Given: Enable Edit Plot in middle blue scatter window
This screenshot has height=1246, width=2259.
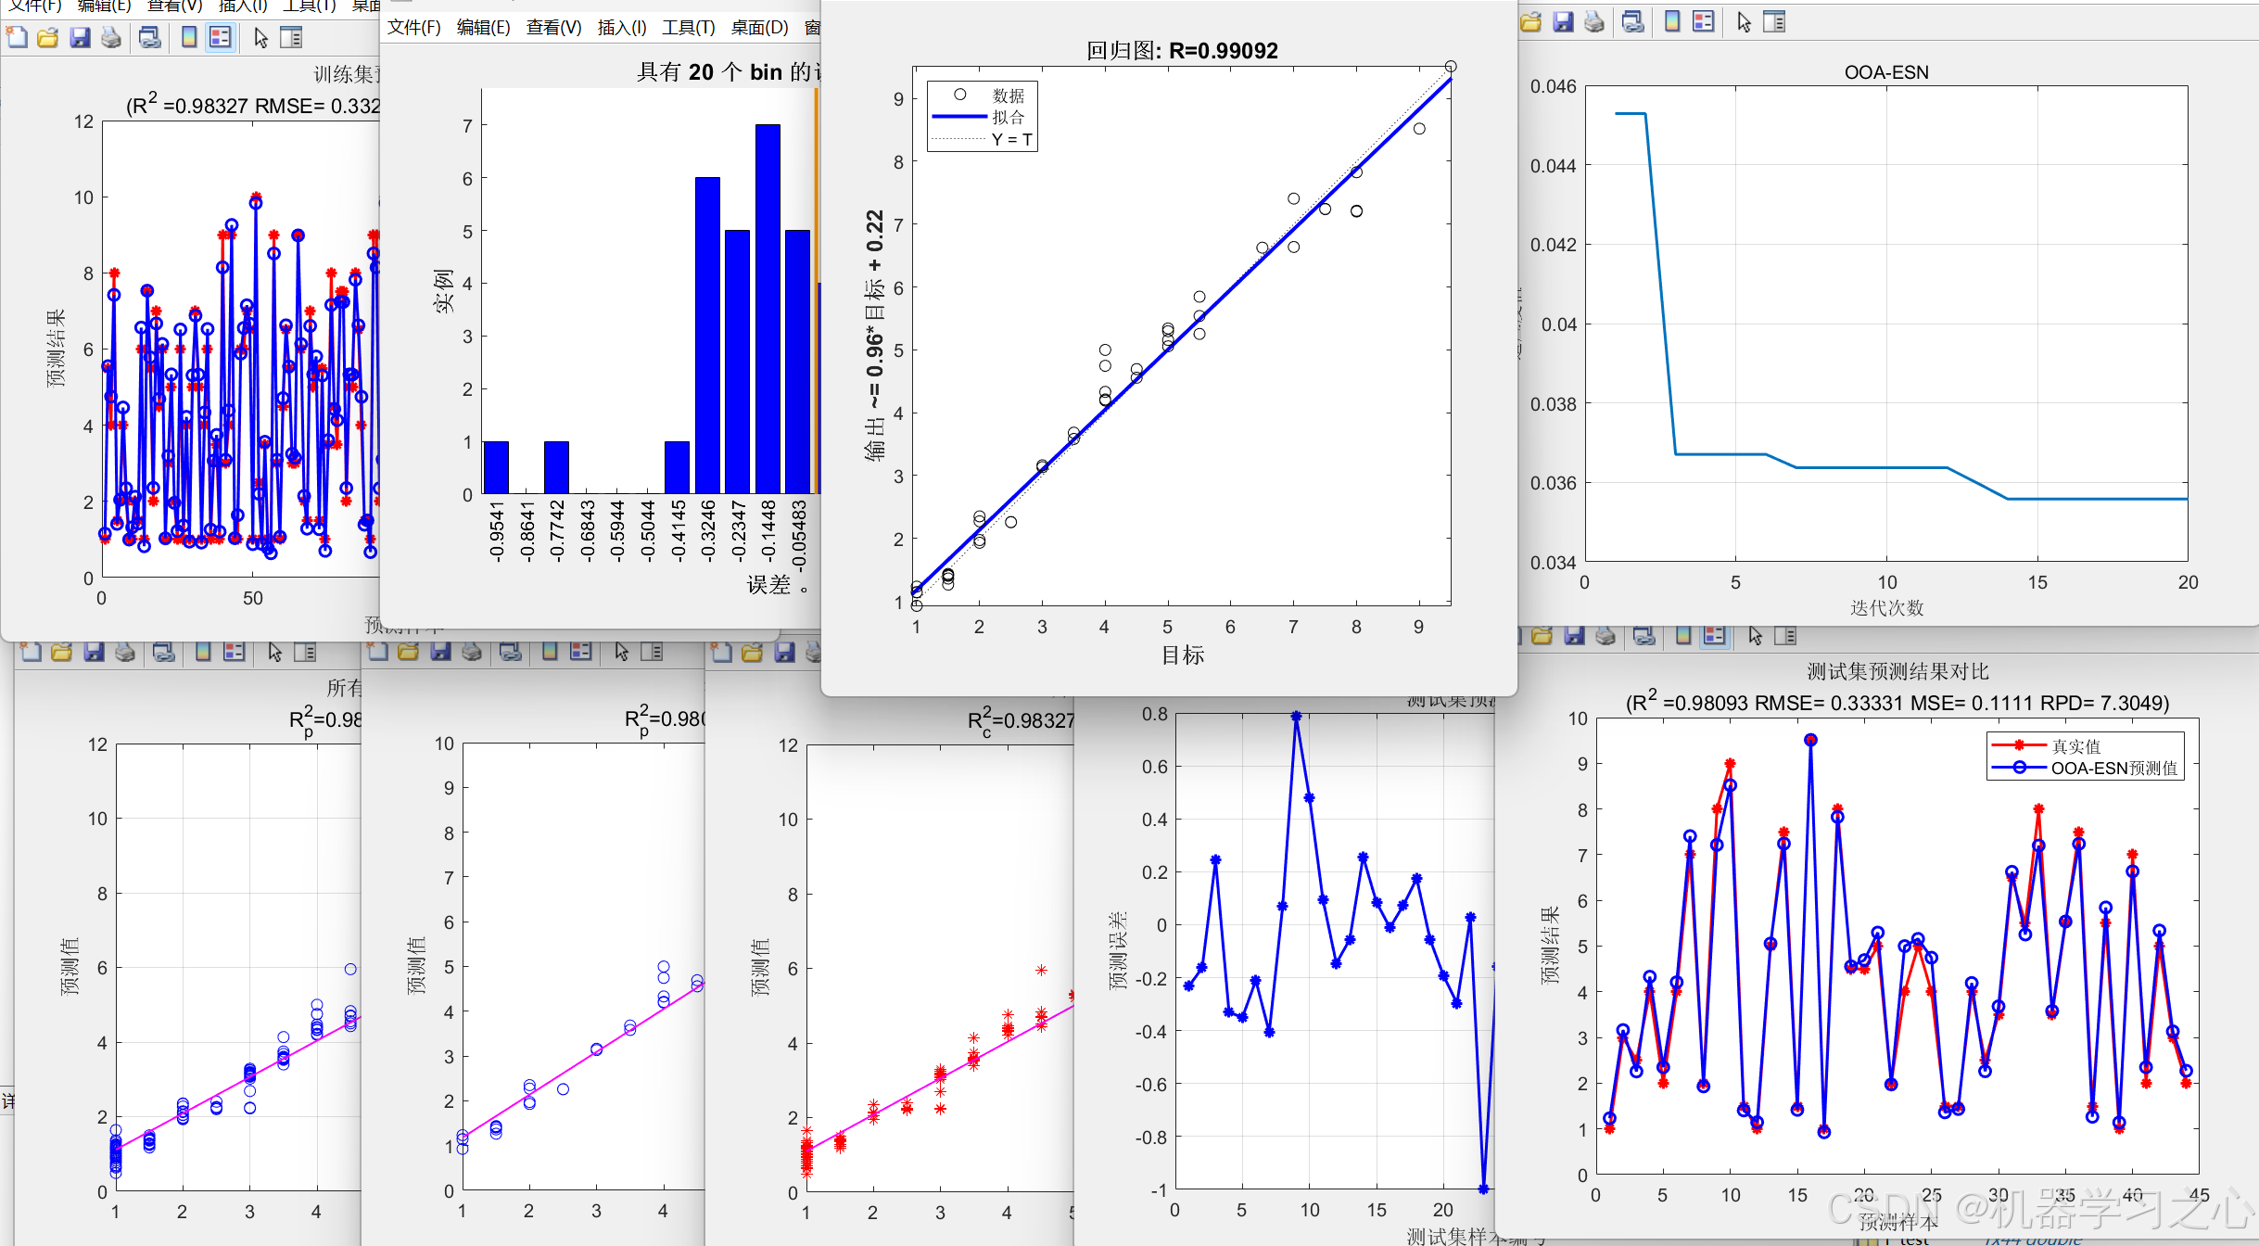Looking at the screenshot, I should coord(621,652).
